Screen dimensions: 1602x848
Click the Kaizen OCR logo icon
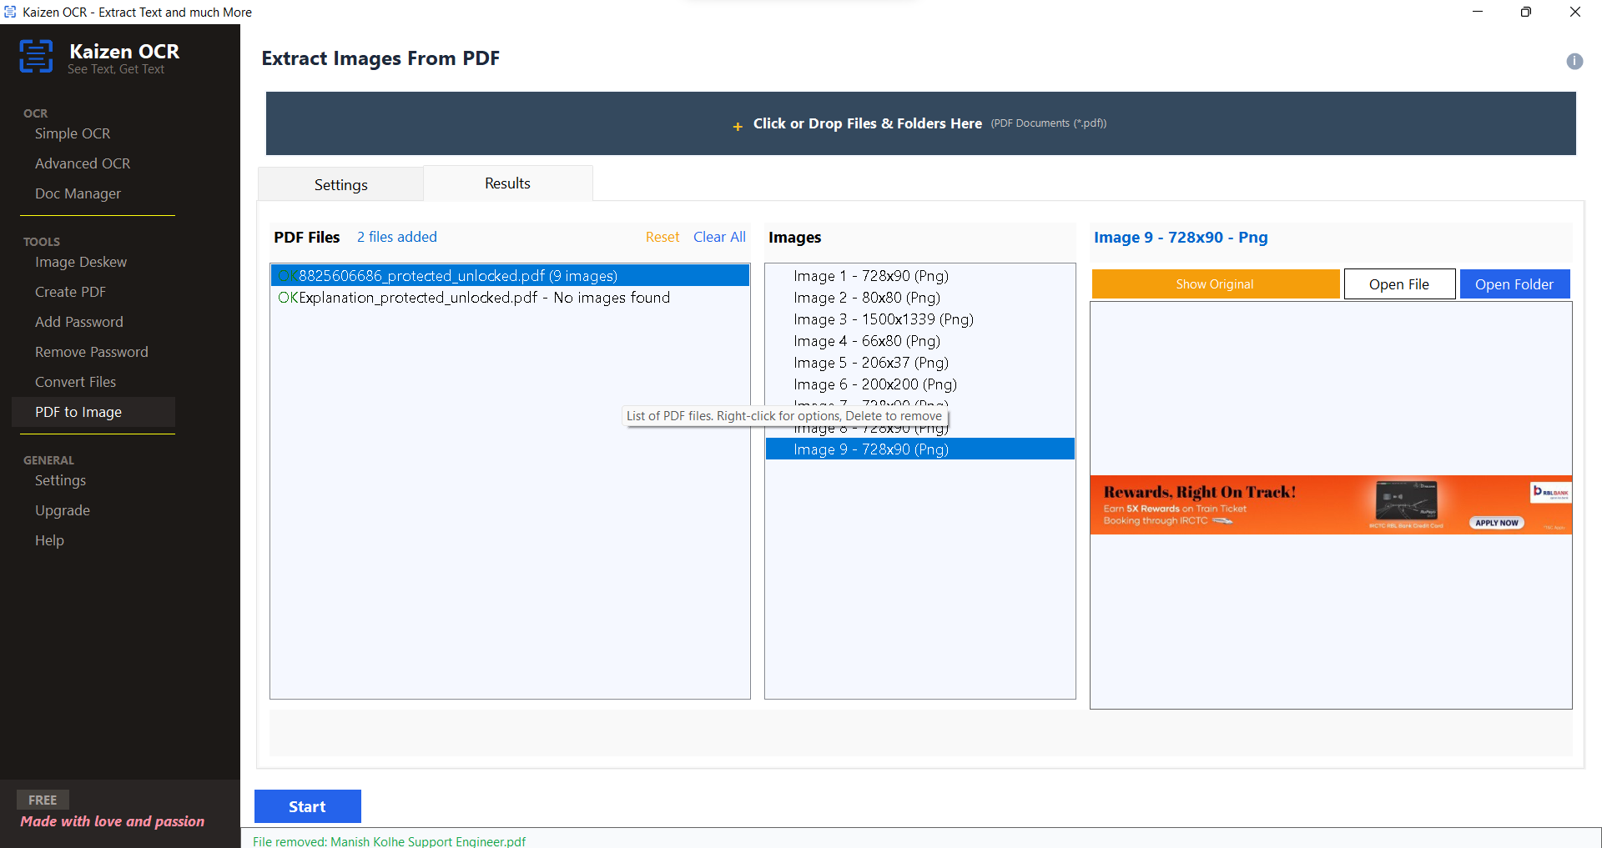[36, 57]
